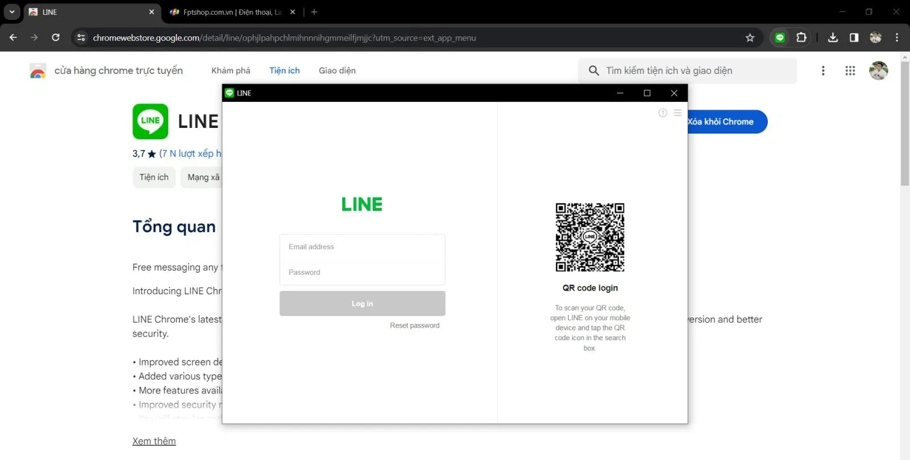Click the LINE QR code image

590,237
